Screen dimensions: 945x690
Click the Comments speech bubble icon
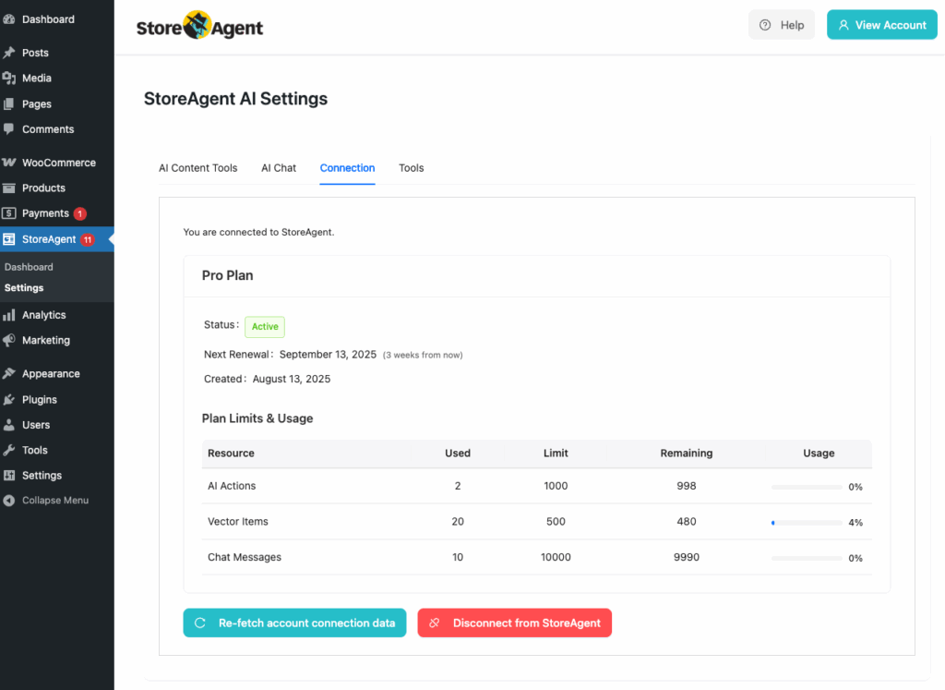click(9, 129)
